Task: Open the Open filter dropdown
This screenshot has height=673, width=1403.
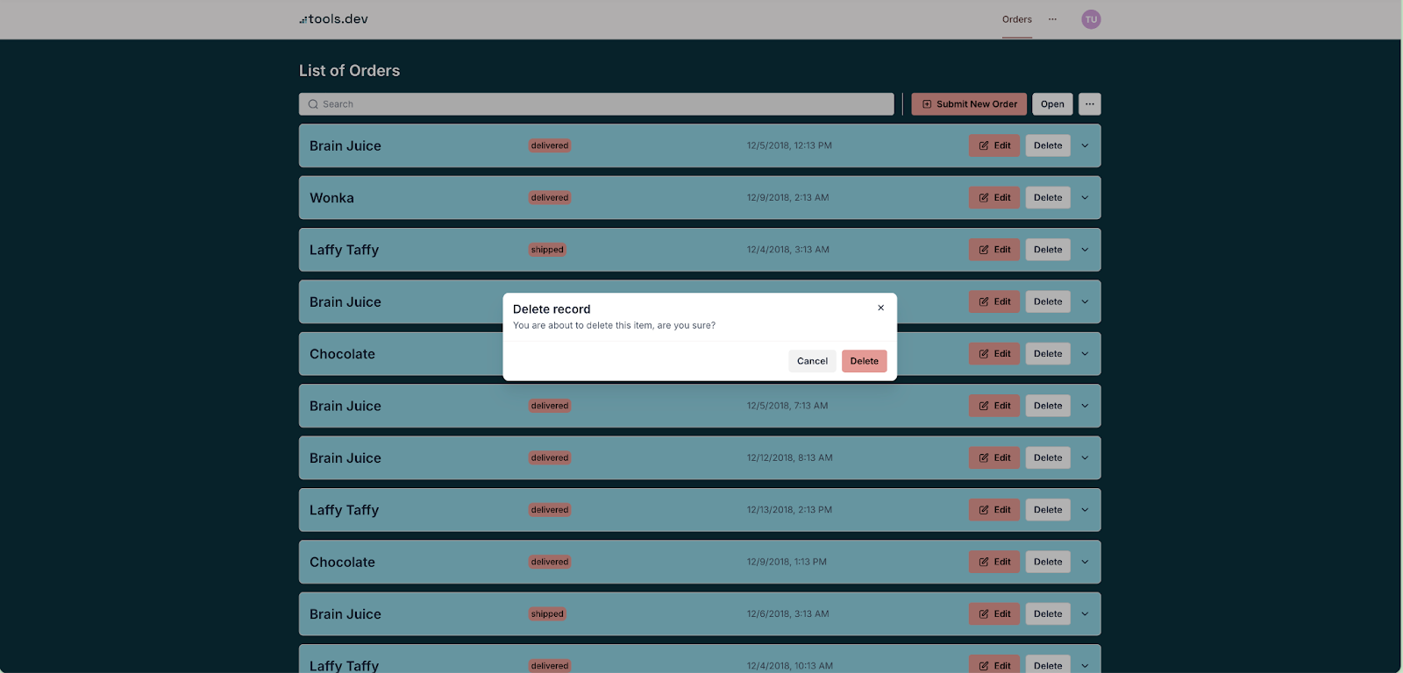Action: pos(1052,104)
